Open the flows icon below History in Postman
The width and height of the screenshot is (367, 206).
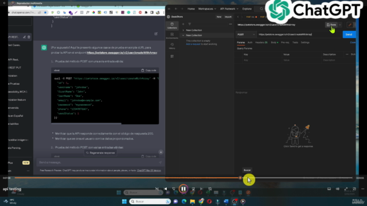click(x=172, y=56)
